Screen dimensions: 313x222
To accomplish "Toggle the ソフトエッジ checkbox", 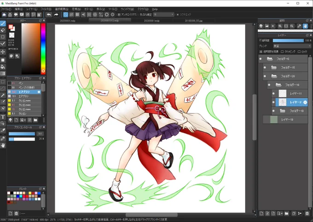I will coord(178,15).
